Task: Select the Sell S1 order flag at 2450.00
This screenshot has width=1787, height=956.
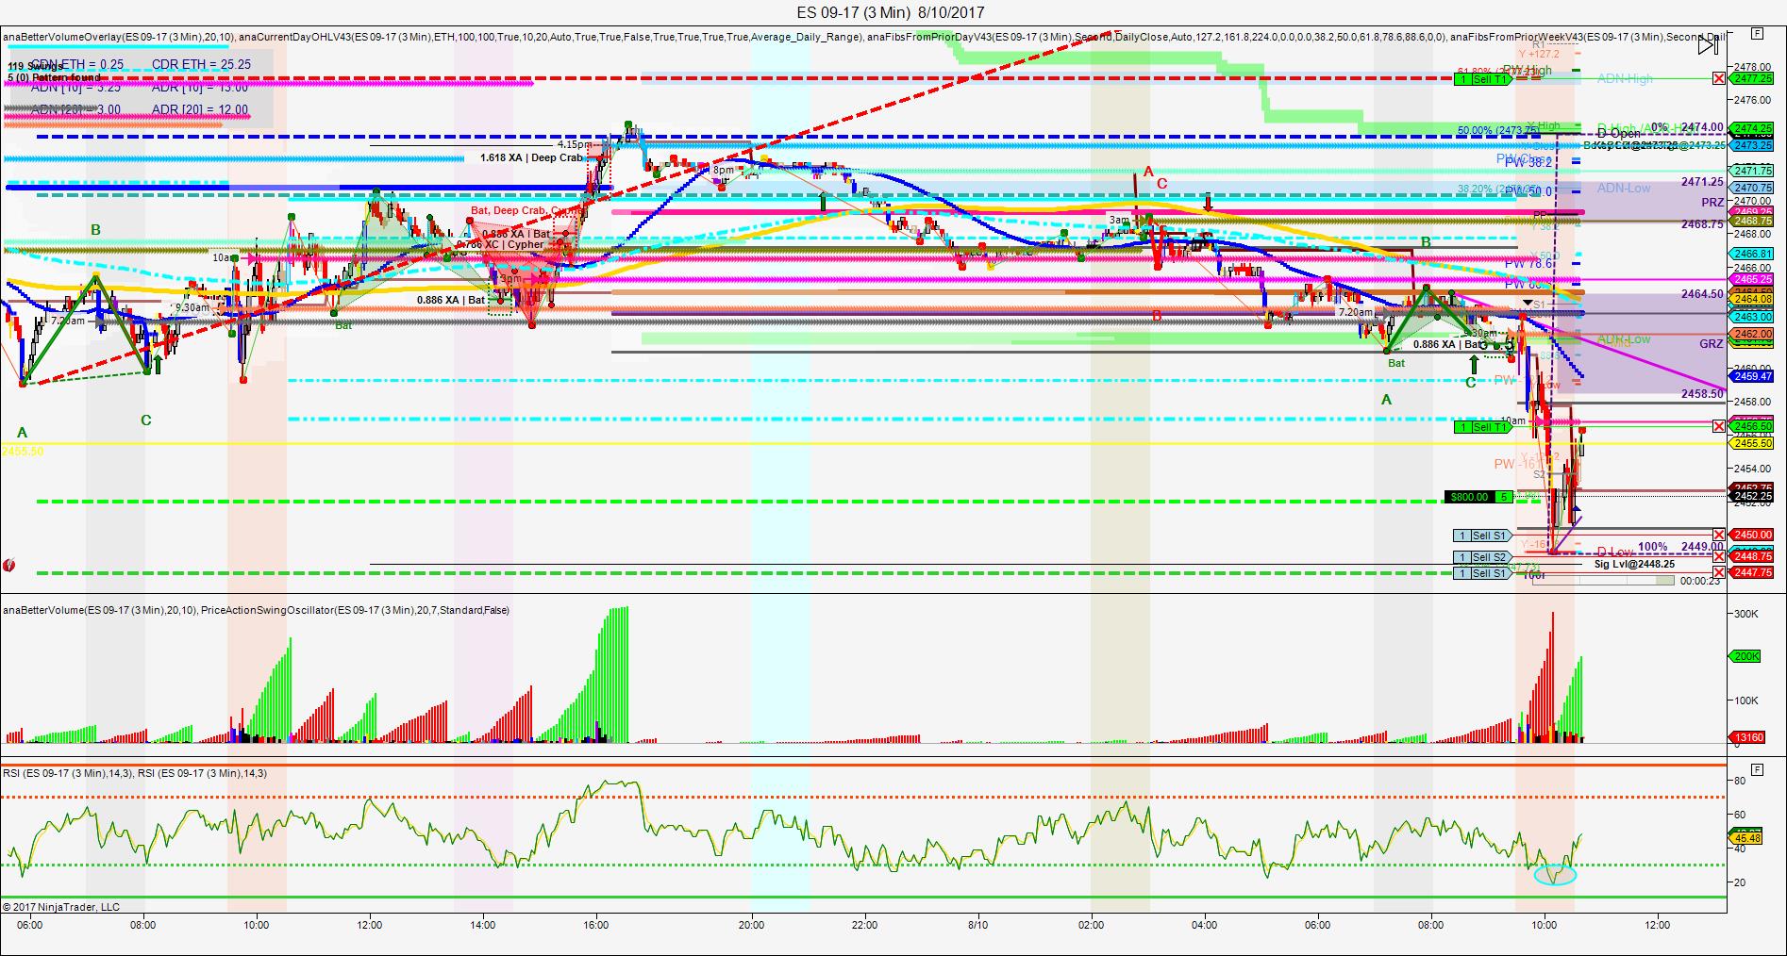Action: 1484,536
